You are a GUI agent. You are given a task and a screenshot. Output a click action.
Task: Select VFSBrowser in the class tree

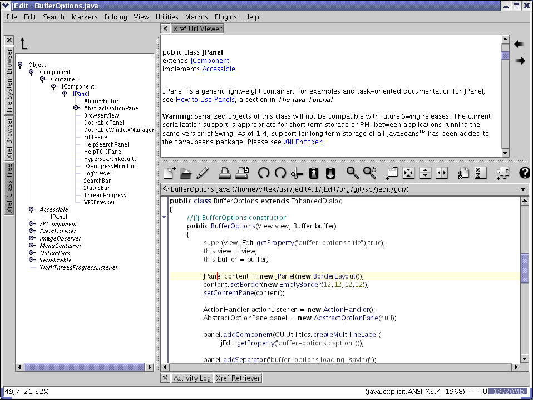tap(99, 202)
